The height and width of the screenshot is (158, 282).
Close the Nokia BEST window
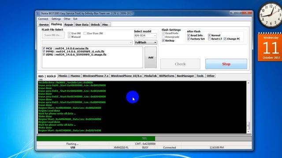[247, 13]
